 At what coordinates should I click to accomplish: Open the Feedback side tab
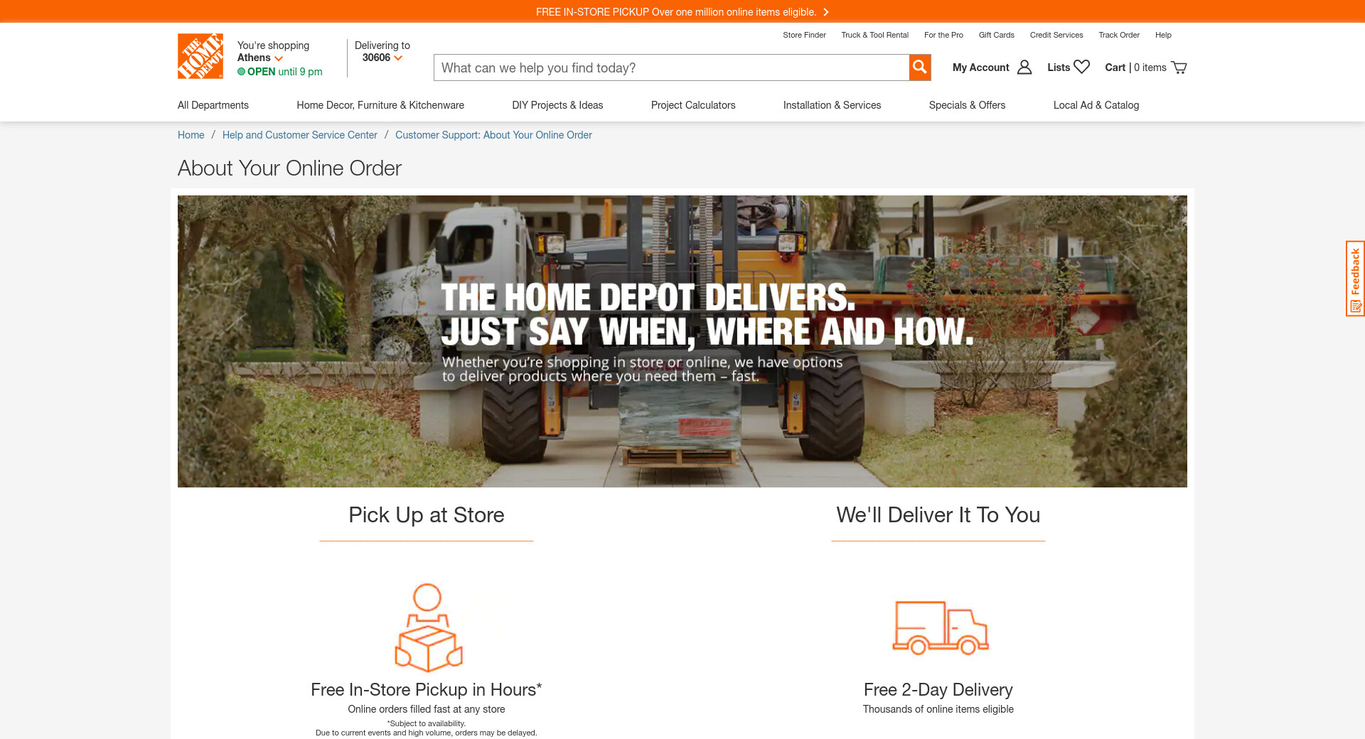point(1355,279)
